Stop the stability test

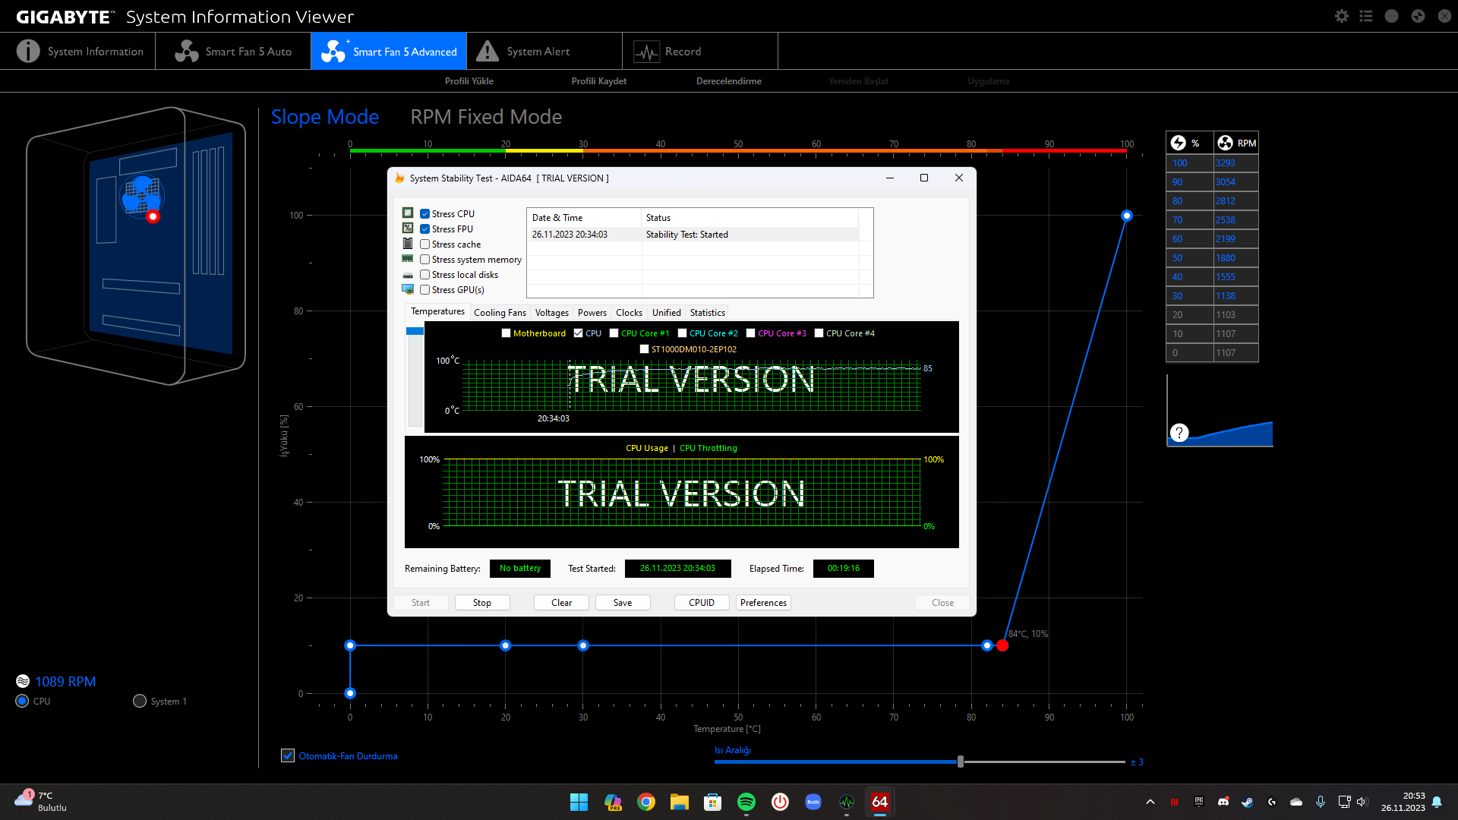click(482, 603)
